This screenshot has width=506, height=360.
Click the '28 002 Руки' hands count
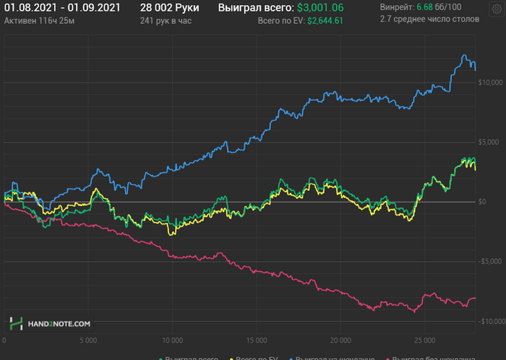pyautogui.click(x=169, y=7)
